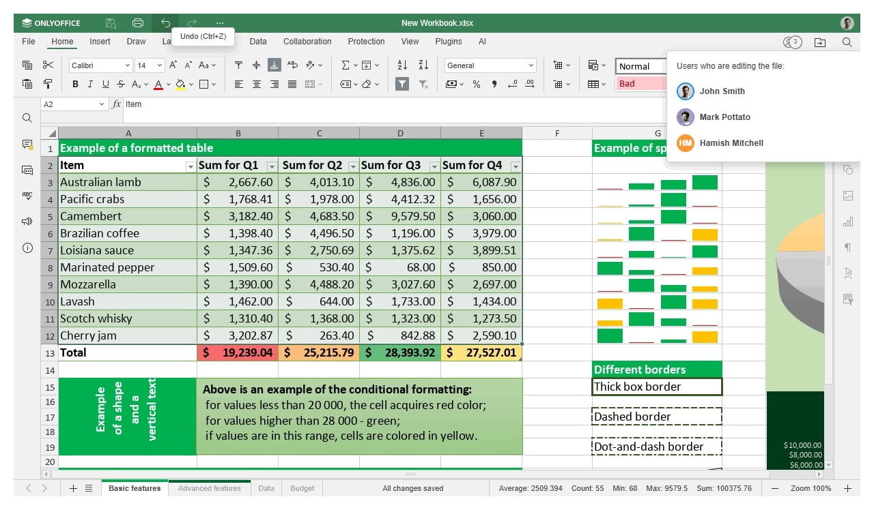Toggle Italic formatting
Viewport: 874px width, 510px height.
(x=90, y=84)
